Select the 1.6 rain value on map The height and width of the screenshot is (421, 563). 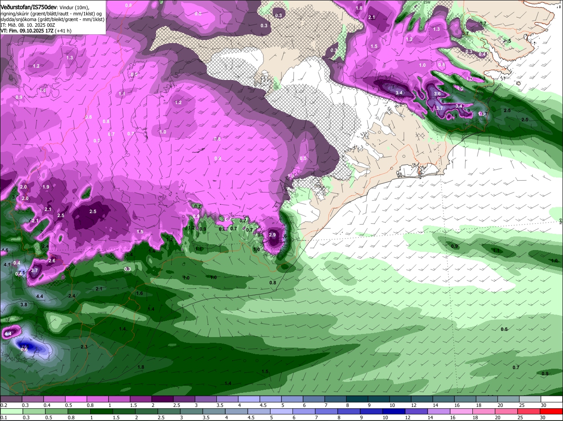(139, 293)
